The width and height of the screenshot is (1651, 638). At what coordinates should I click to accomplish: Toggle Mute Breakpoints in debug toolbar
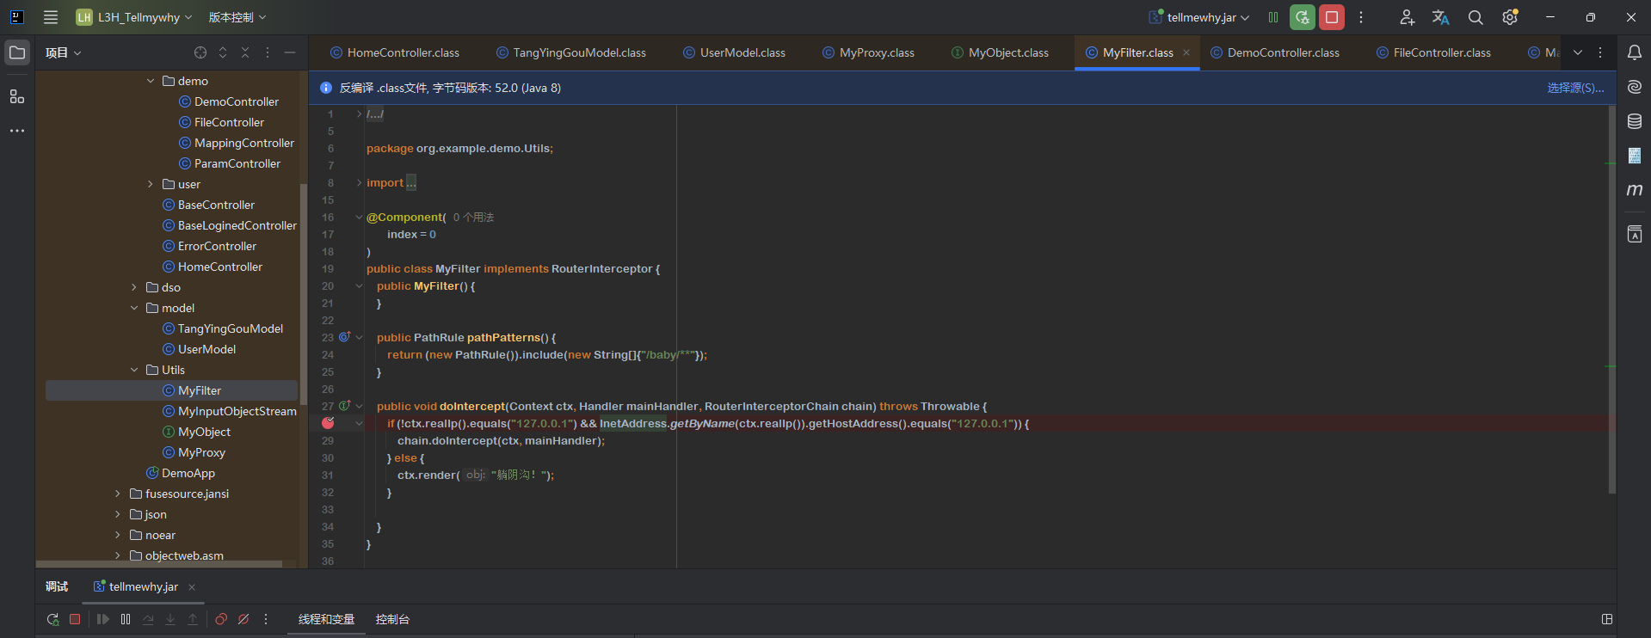pyautogui.click(x=243, y=619)
